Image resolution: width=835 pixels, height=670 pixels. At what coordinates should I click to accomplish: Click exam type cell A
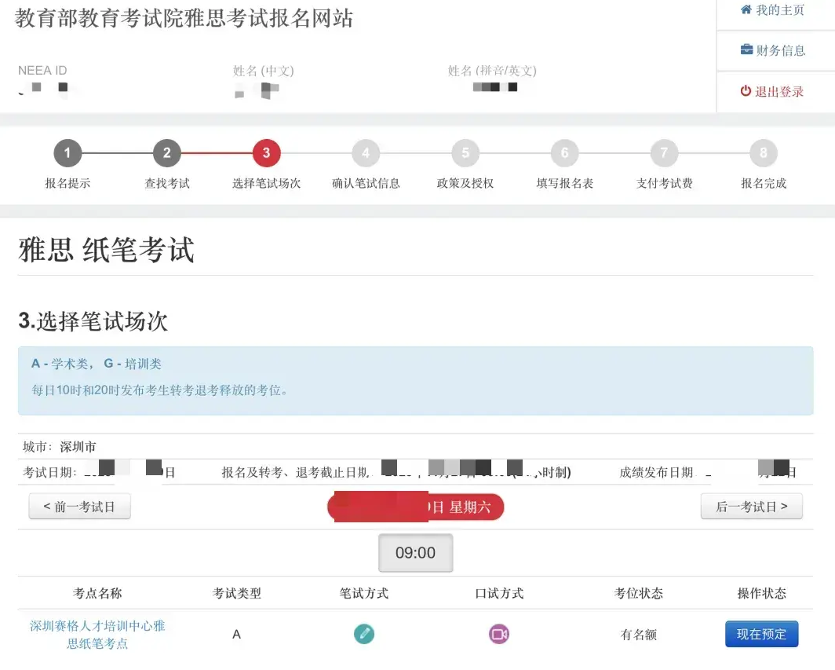tap(236, 635)
